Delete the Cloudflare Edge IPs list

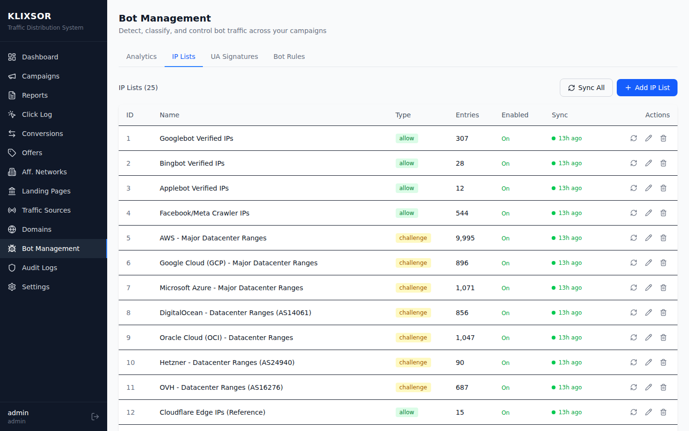[663, 412]
